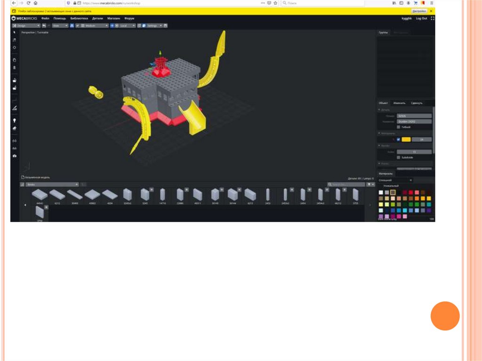Click the part number input field
Screen dimensions: 482x361
tap(414, 116)
